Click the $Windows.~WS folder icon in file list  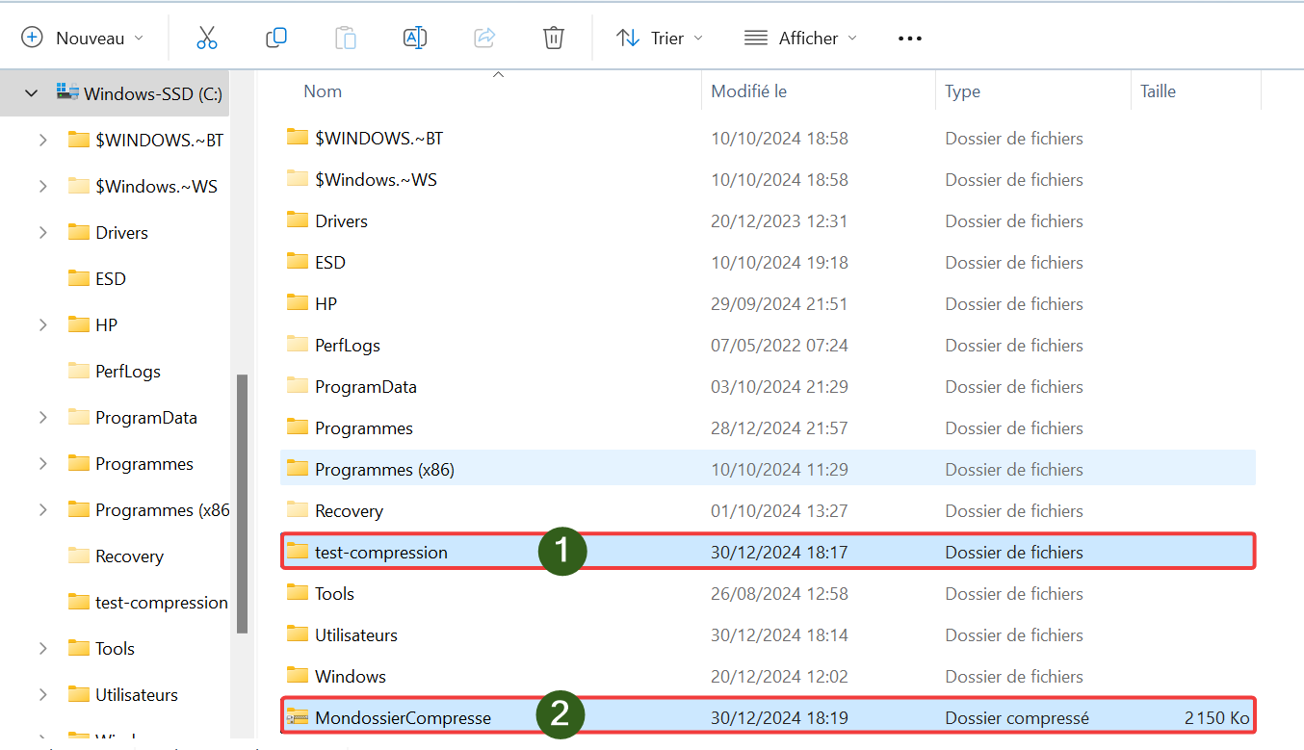point(298,178)
